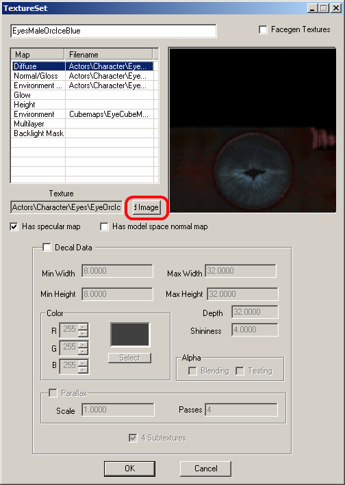The height and width of the screenshot is (485, 345).
Task: Toggle the Alpha Testing checkbox
Action: tap(240, 371)
